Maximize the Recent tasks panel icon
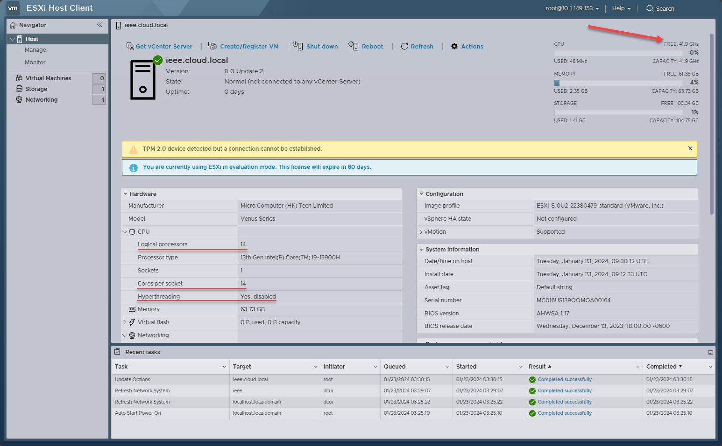The image size is (722, 446). (x=710, y=353)
